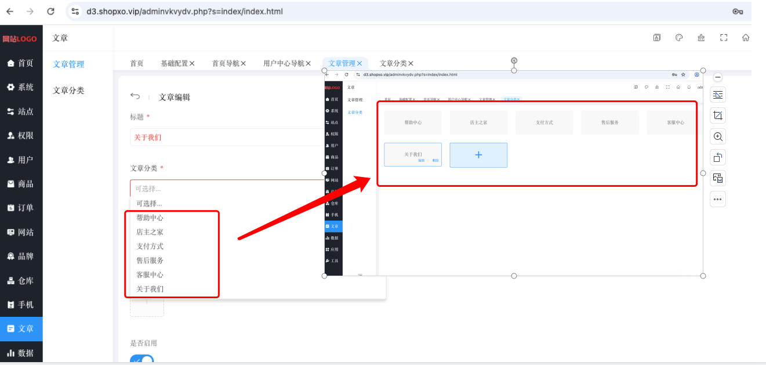Click the image-to-document convert icon
The image size is (766, 365).
pos(718,178)
